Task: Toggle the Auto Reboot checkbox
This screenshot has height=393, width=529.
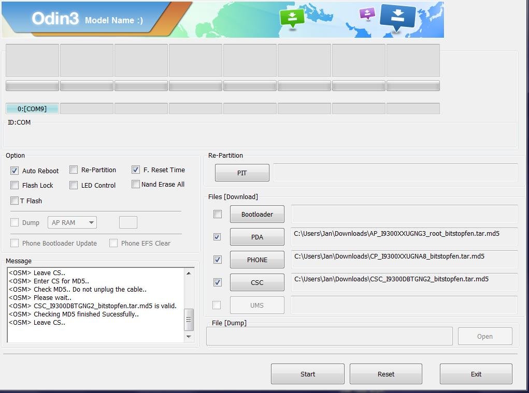Action: tap(14, 171)
